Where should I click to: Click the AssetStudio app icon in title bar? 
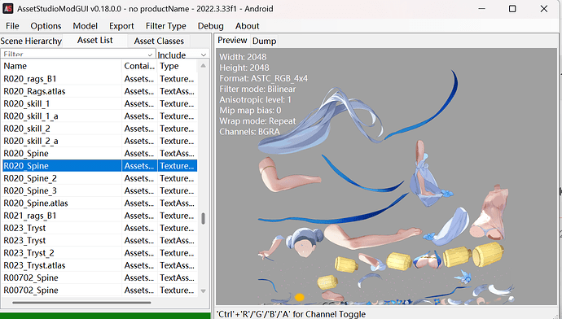coord(8,9)
